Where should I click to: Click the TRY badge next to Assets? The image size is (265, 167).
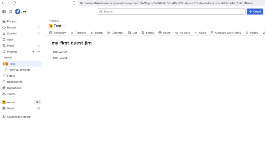click(38, 102)
